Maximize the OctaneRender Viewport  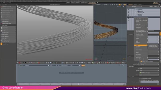tap(92, 5)
